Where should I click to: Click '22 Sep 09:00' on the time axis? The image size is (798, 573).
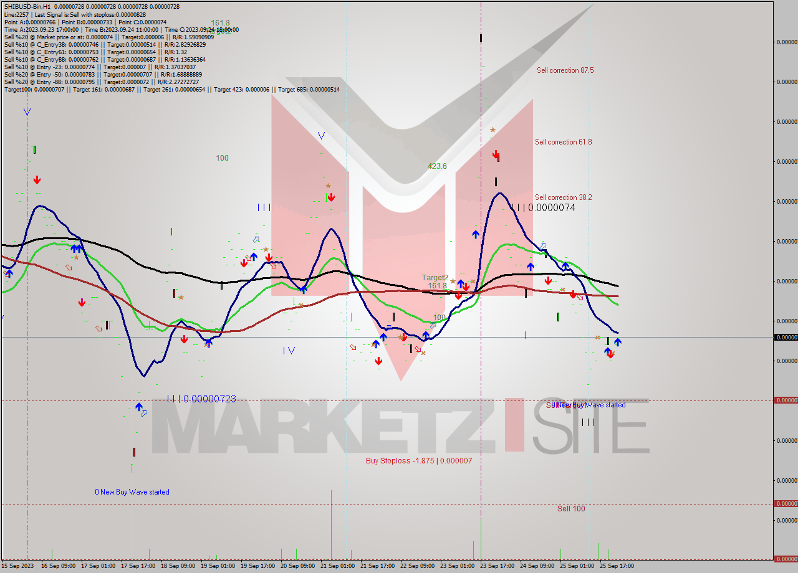click(x=417, y=566)
